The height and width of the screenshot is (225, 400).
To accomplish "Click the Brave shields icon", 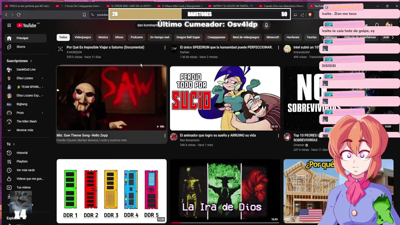I will pyautogui.click(x=310, y=15).
